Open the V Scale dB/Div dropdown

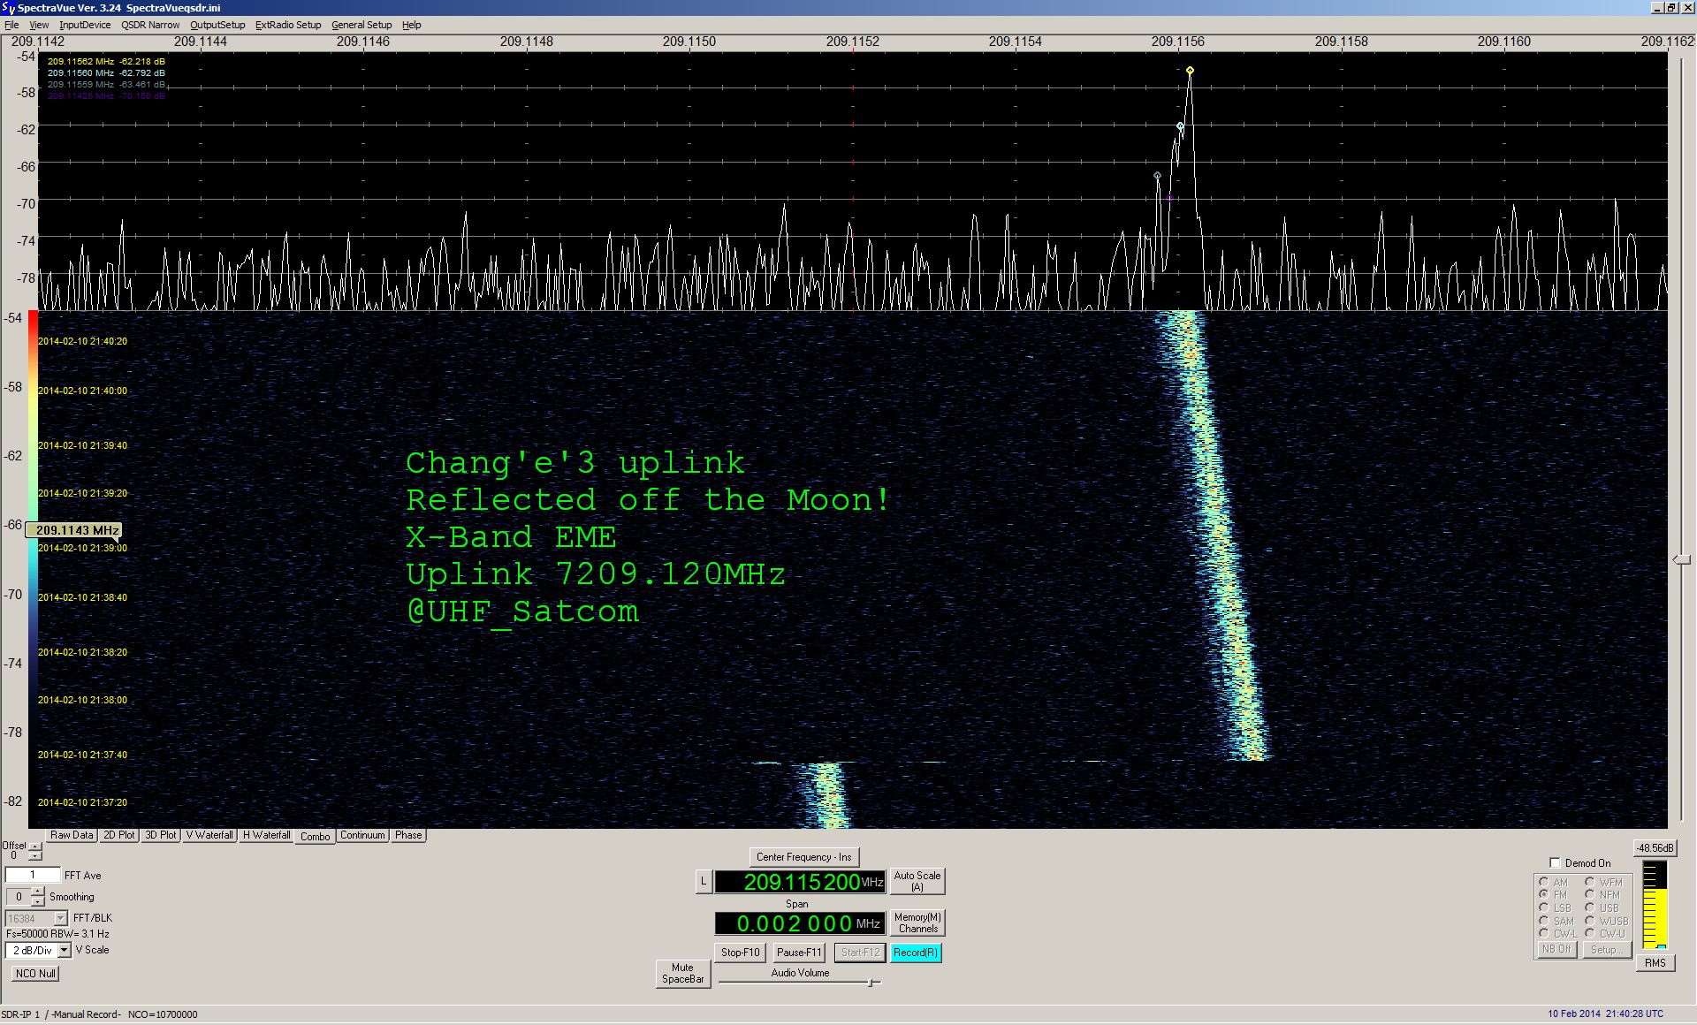click(64, 950)
